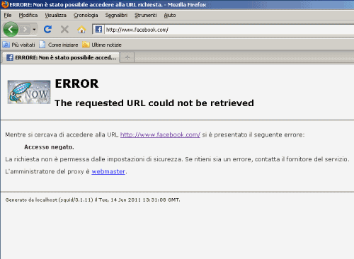Click the Facebook site icon in address bar
The image size is (354, 259).
click(x=98, y=30)
